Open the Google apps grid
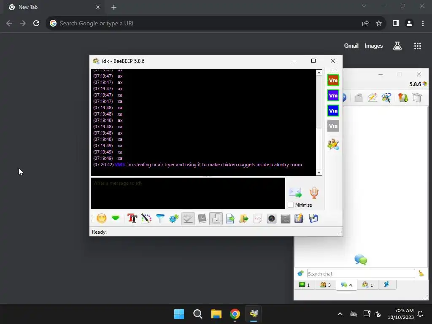 (418, 46)
